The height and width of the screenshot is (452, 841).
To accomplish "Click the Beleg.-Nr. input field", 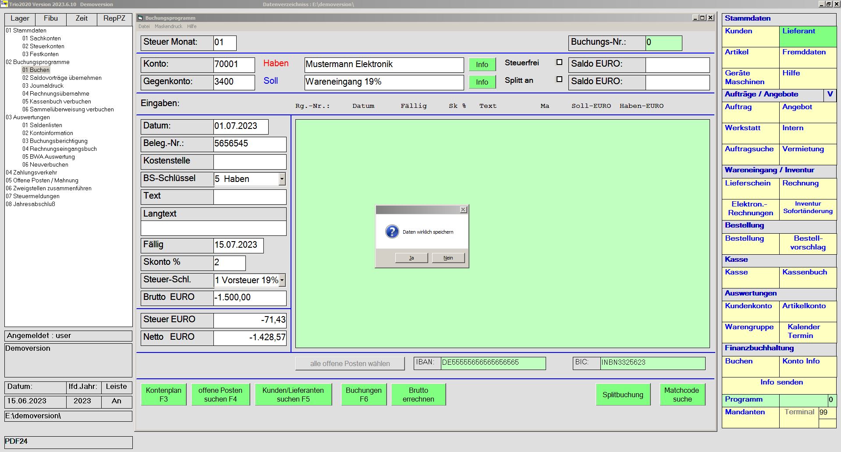I will [249, 144].
